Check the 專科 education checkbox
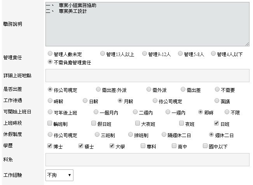Viewport: 253px width, 185px height. point(143,146)
